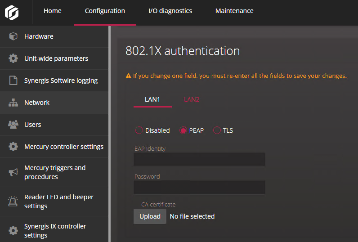Click the Synergis IX controller gear icon

click(13, 231)
